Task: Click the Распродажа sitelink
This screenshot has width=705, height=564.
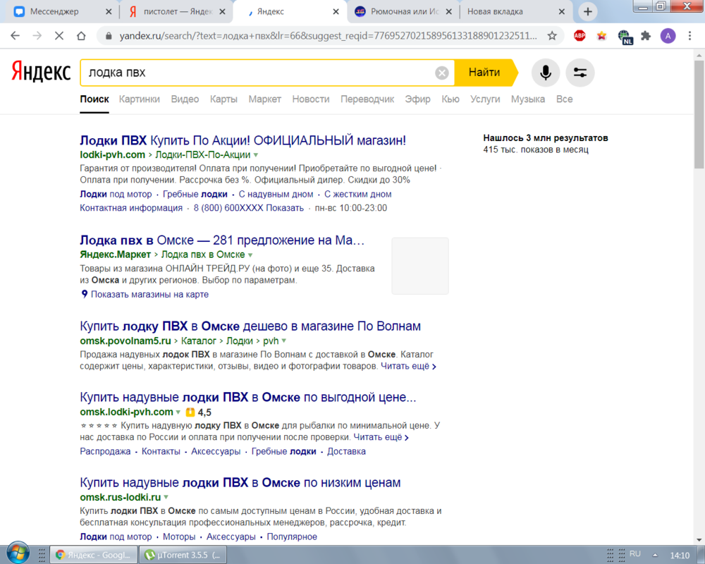Action: (x=105, y=451)
